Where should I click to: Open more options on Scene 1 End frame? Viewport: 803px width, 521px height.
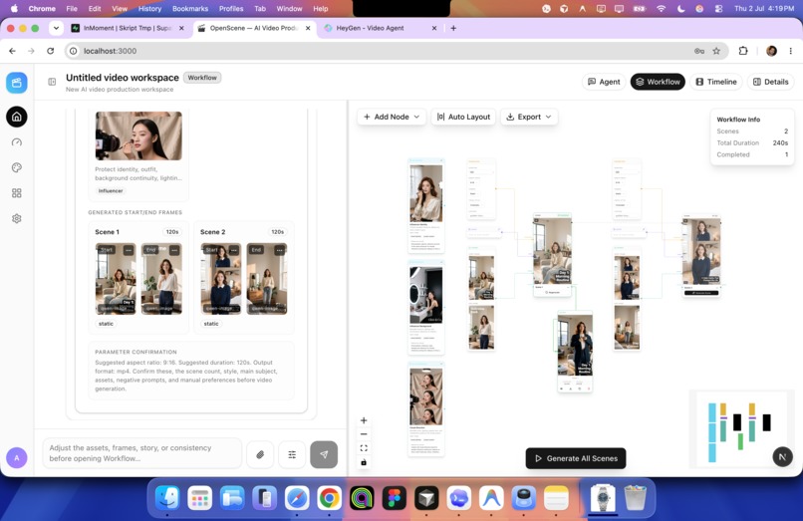pyautogui.click(x=174, y=250)
